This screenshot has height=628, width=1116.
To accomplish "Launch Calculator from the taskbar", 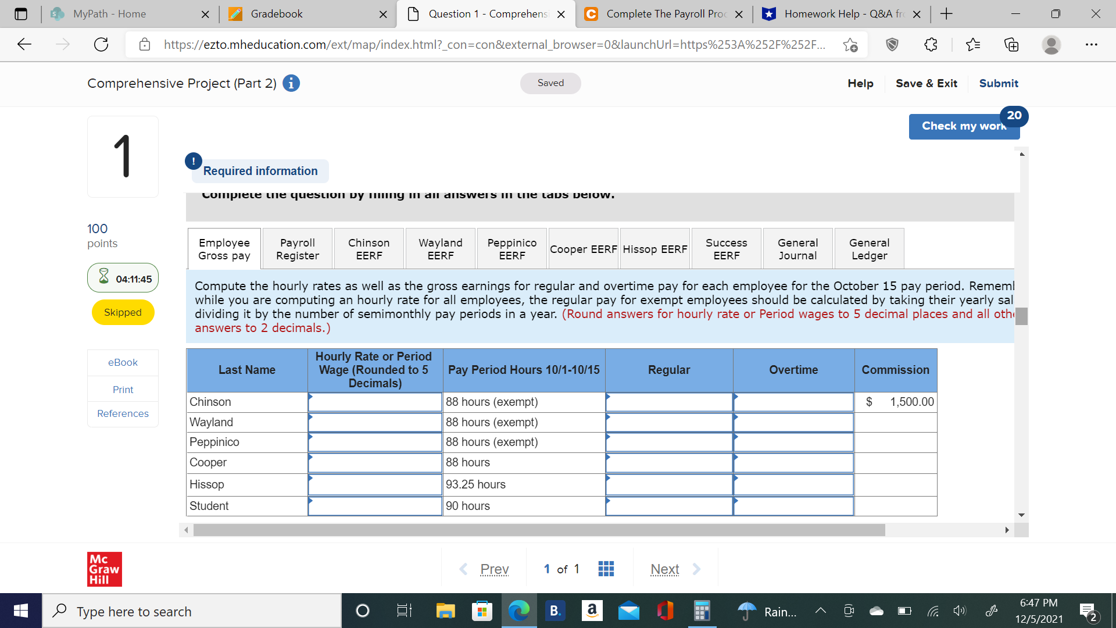I will pos(702,611).
